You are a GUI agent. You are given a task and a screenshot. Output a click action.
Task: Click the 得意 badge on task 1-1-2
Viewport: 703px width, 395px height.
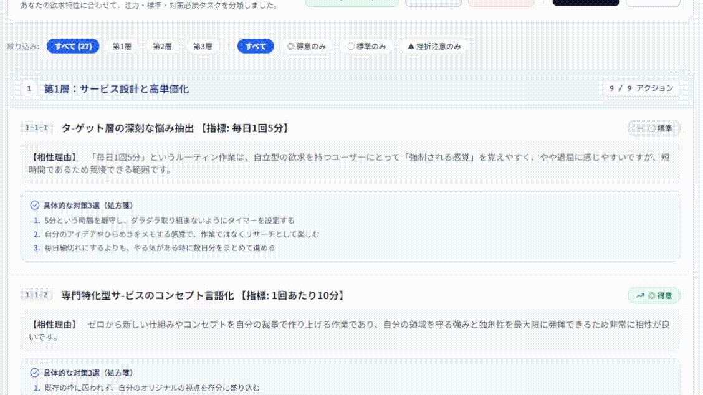click(x=654, y=295)
